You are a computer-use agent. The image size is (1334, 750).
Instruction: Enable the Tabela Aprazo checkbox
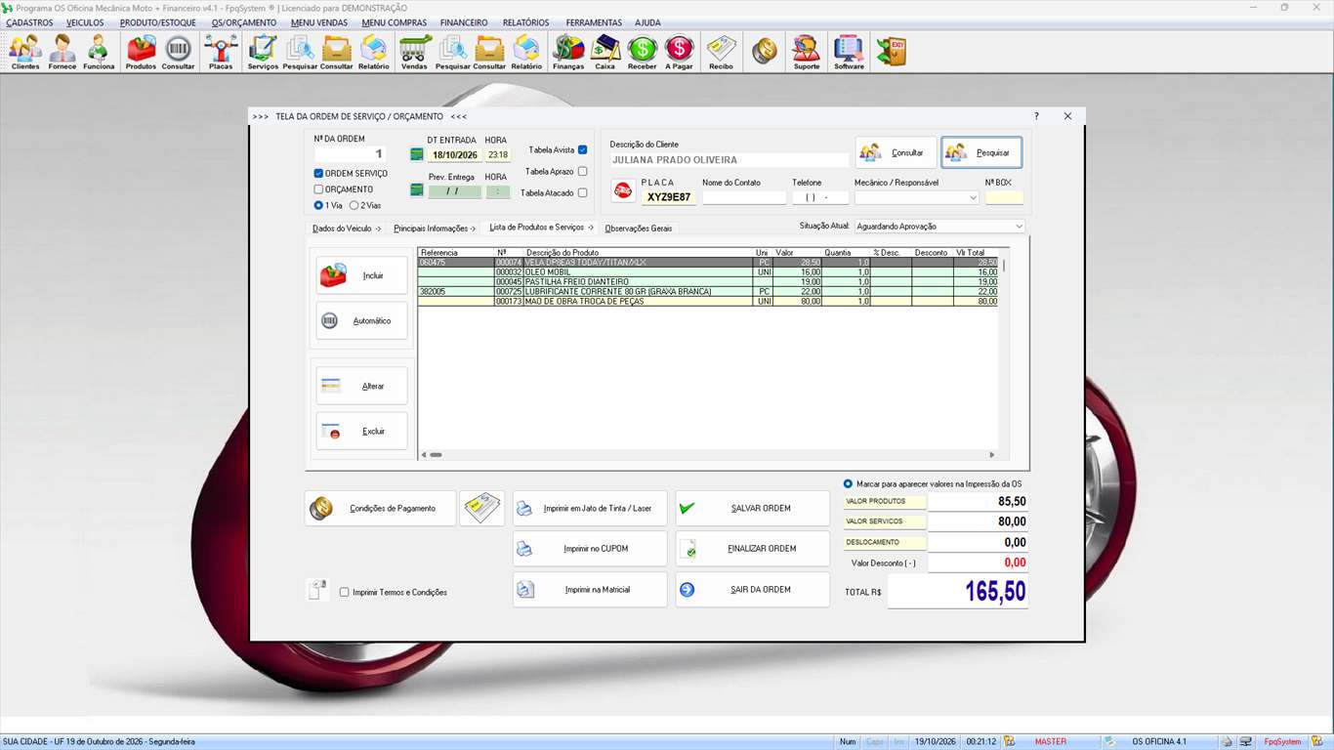[583, 172]
